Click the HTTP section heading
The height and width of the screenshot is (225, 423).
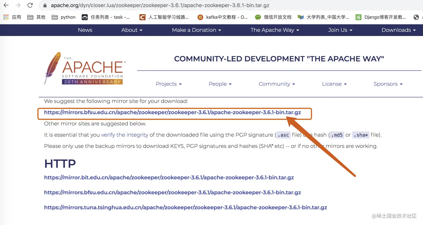60,164
